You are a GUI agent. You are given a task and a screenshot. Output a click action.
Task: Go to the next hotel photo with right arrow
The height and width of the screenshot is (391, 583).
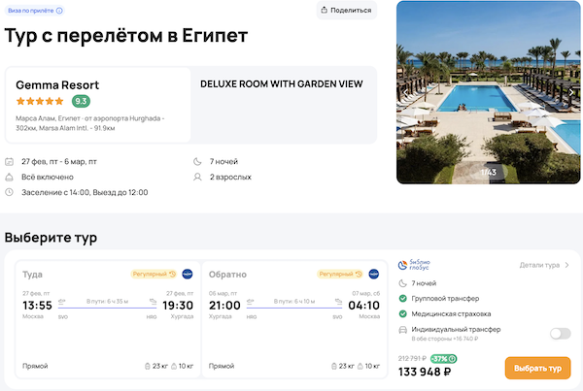[572, 93]
